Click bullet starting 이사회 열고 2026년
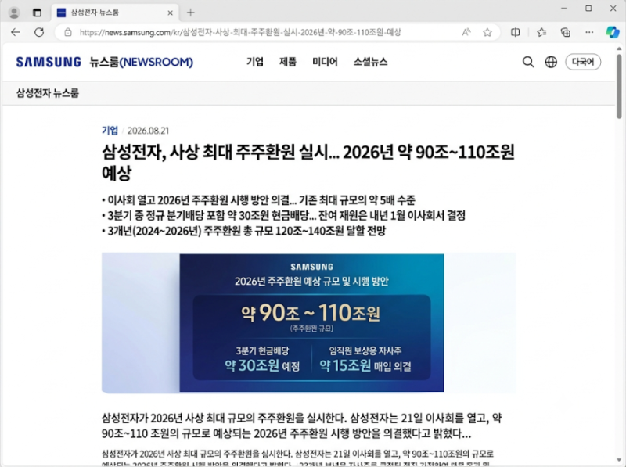 coord(258,199)
